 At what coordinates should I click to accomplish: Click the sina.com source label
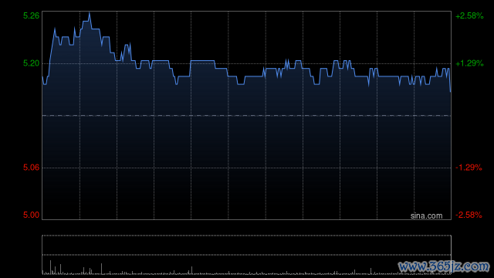(x=426, y=216)
